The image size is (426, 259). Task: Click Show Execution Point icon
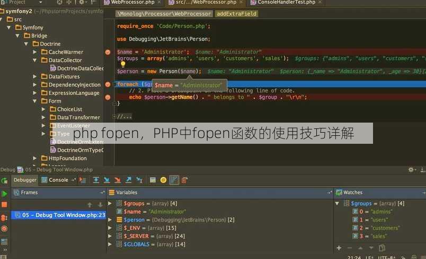83,180
